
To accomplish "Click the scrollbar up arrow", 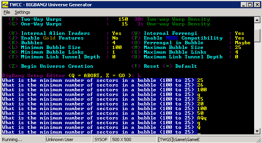I will click(x=257, y=20).
